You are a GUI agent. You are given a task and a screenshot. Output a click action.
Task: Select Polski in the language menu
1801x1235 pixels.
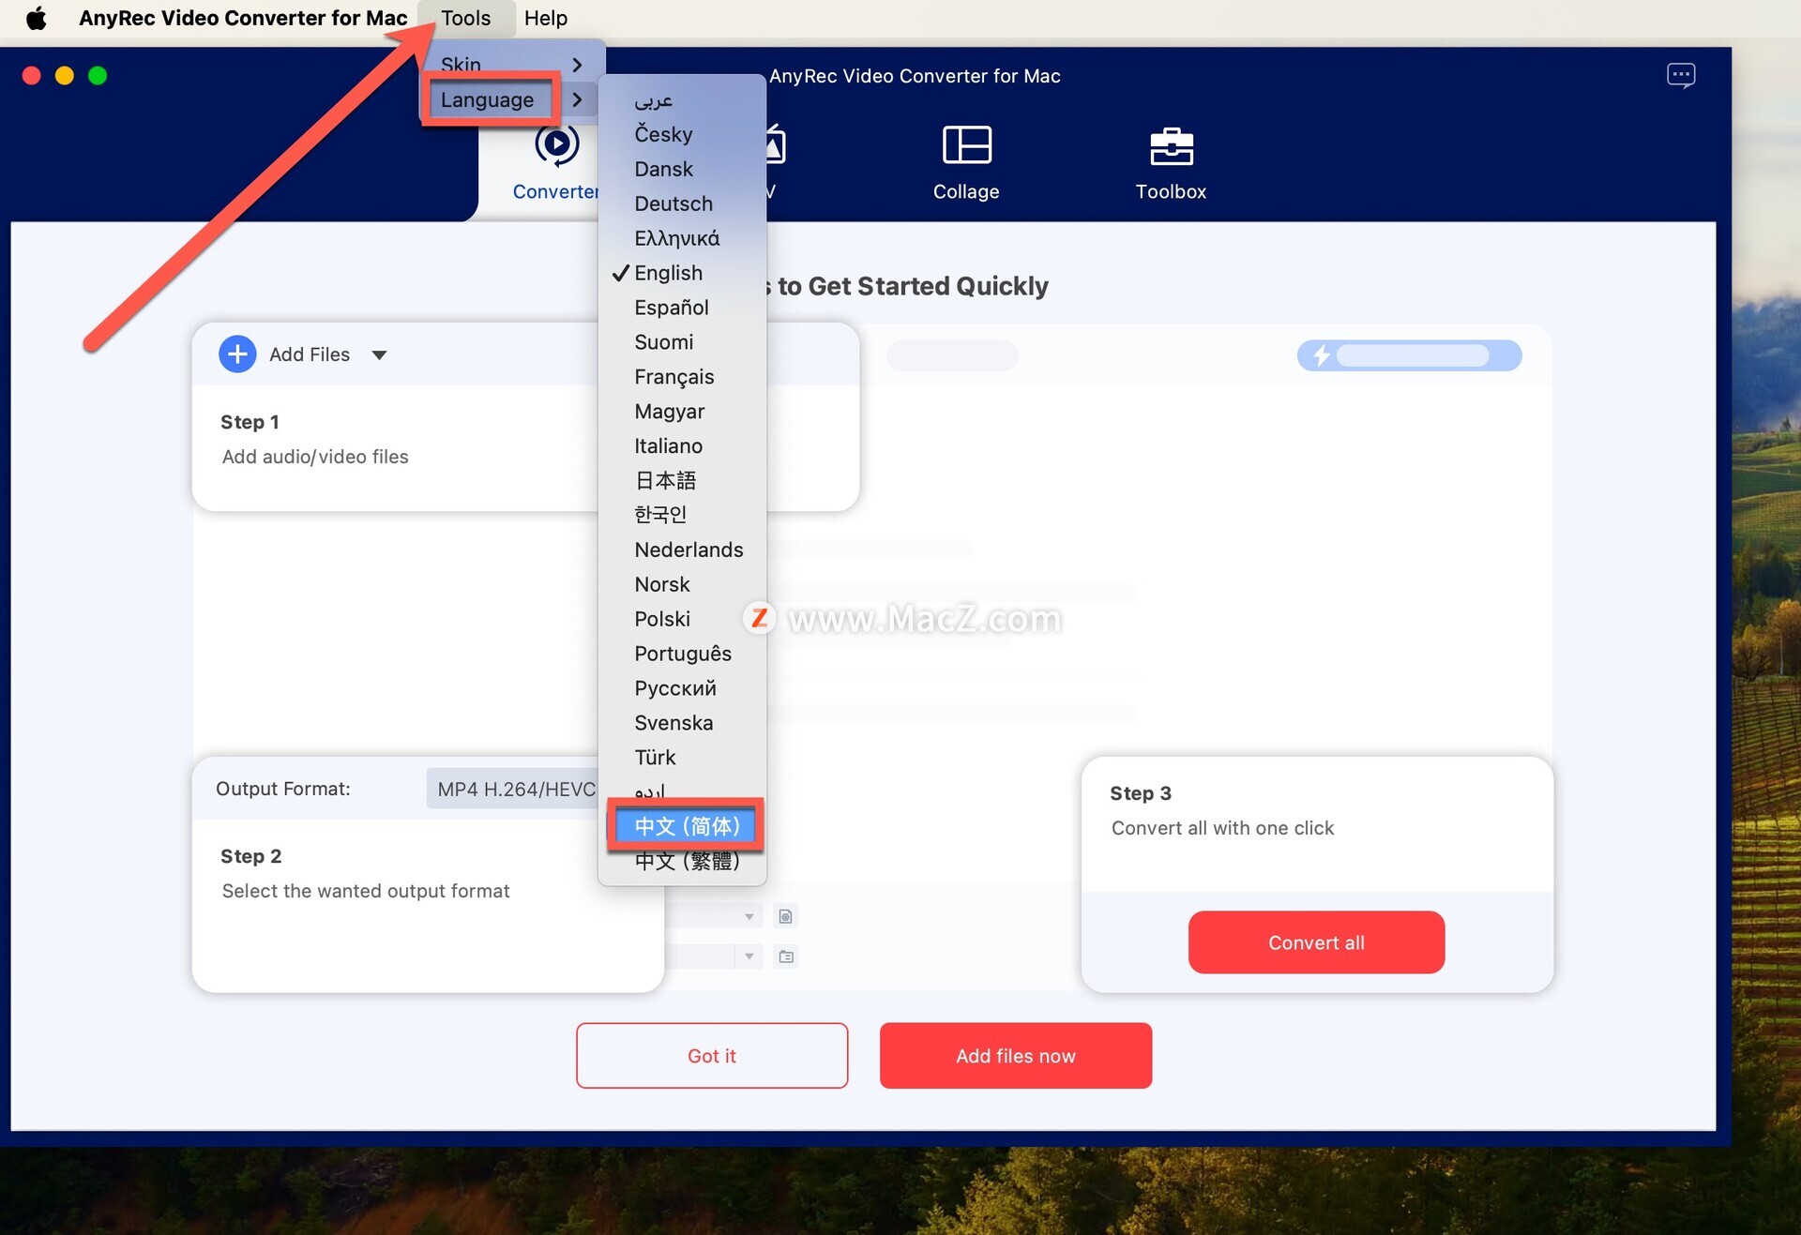point(683,619)
